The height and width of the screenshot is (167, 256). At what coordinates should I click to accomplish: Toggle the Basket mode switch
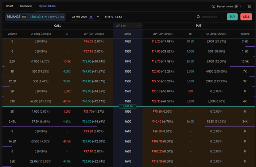click(x=237, y=7)
